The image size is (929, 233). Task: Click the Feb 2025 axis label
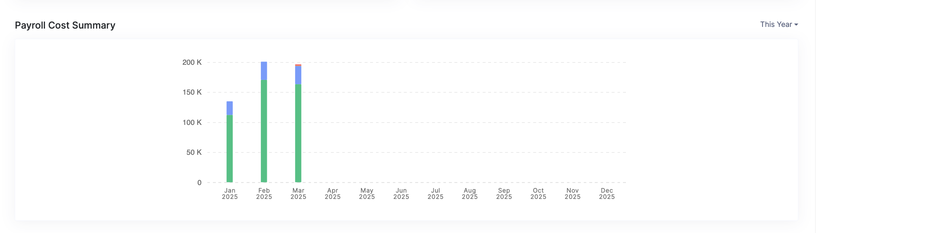click(x=264, y=193)
